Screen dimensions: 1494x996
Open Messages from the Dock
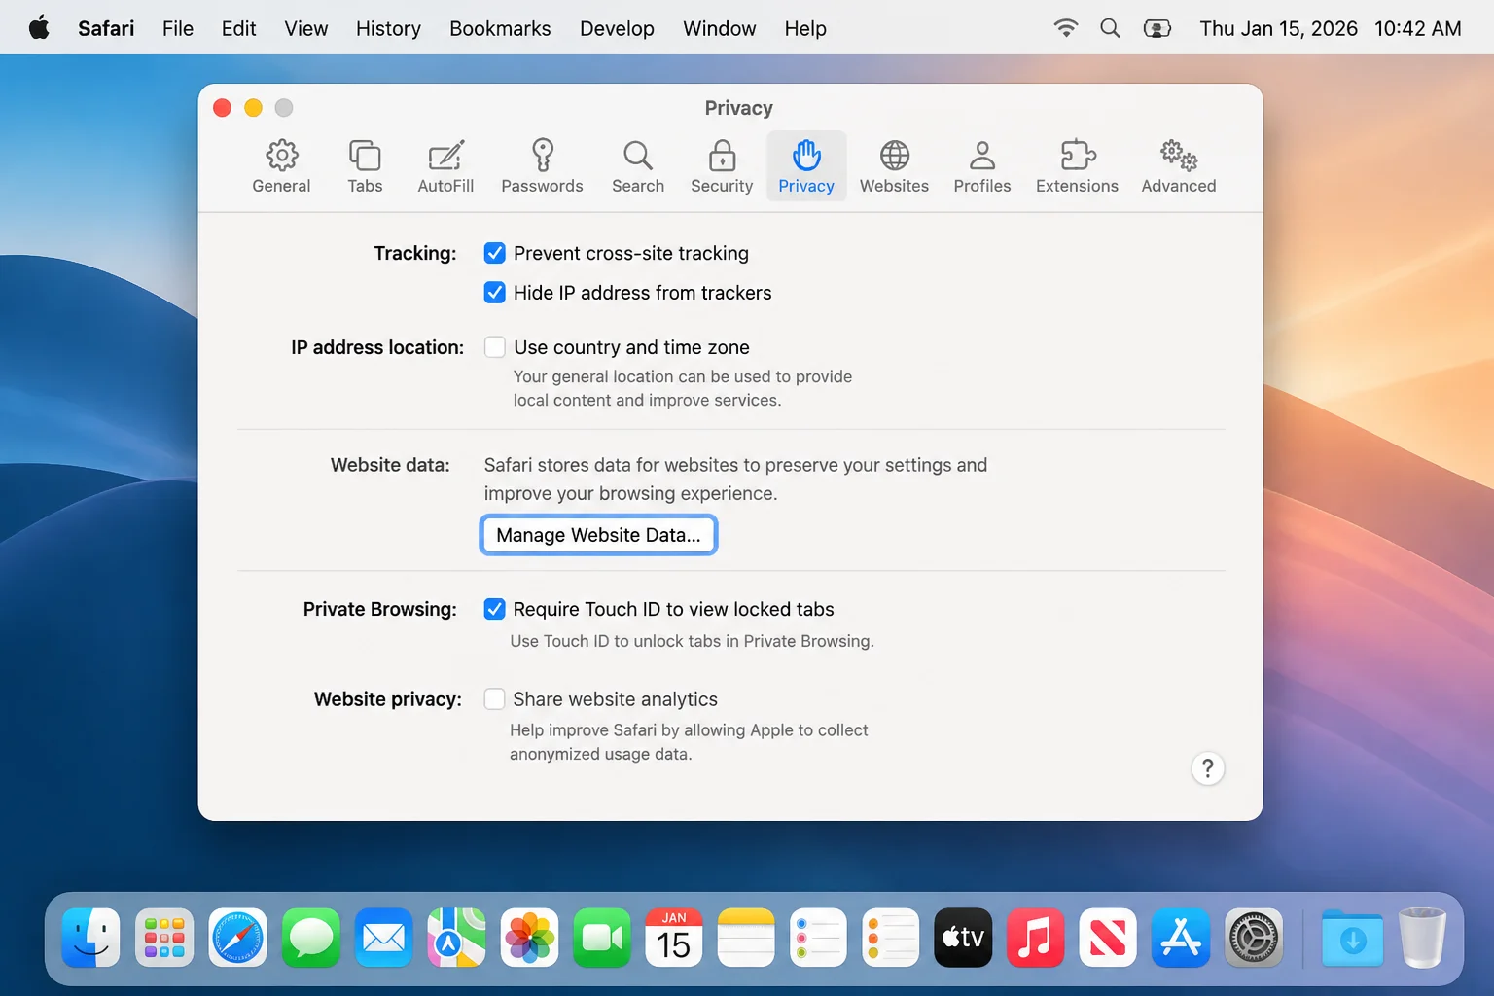pyautogui.click(x=310, y=938)
